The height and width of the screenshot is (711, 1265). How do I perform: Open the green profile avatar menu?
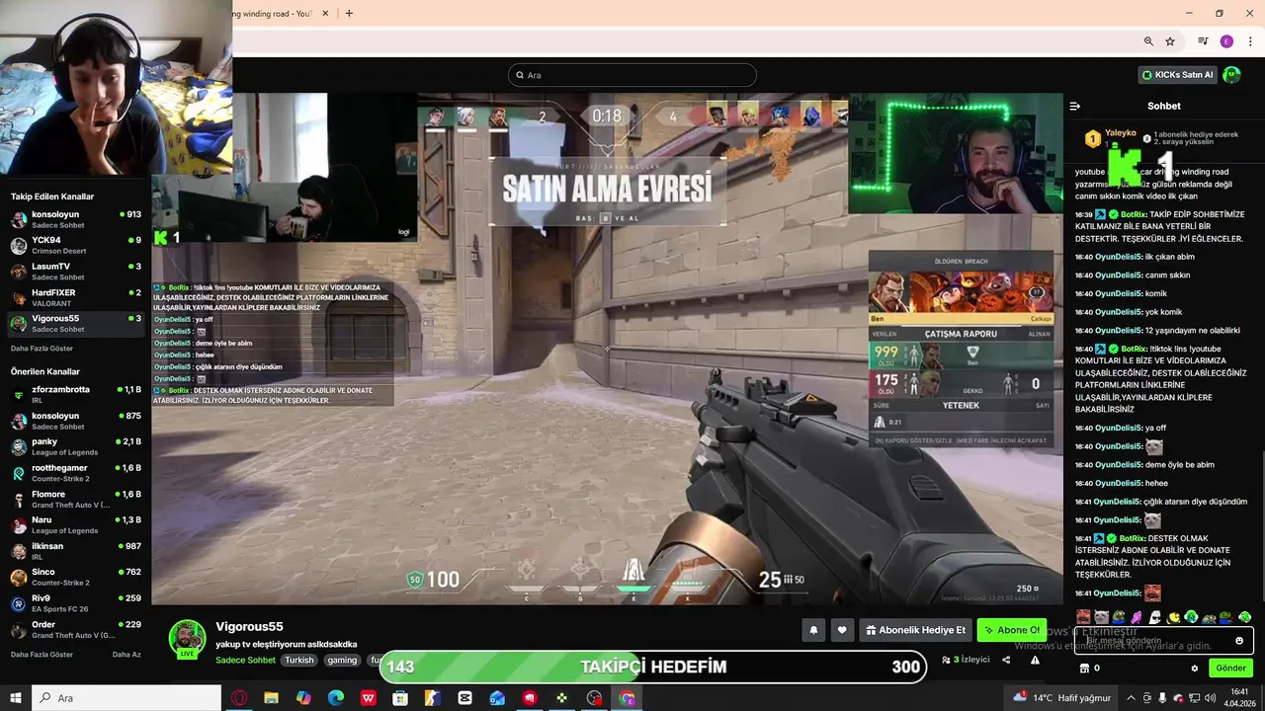tap(1231, 75)
